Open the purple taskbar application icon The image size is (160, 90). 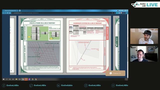click(x=29, y=79)
